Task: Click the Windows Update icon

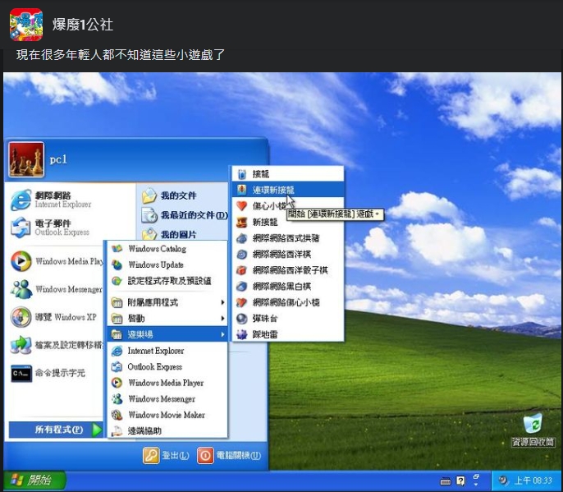Action: pyautogui.click(x=117, y=264)
